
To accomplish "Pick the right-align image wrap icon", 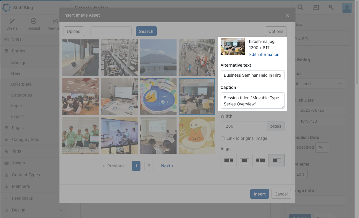I will [261, 161].
